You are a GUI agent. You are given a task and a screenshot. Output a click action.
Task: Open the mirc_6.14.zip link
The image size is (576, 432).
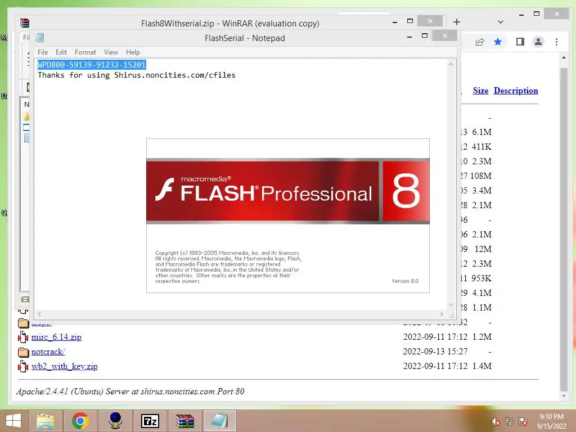click(x=57, y=337)
